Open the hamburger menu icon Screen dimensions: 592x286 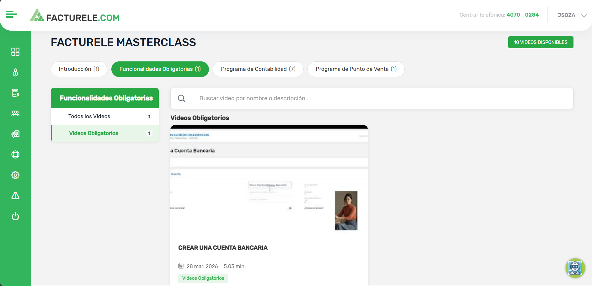11,14
